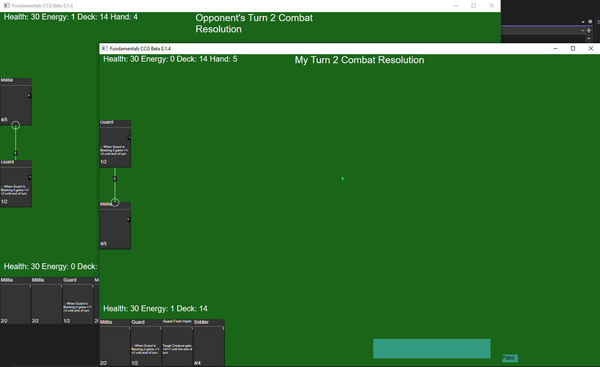This screenshot has height=367, width=600.
Task: Click the -1 badge on the front window's board Guard
Action: 129,138
